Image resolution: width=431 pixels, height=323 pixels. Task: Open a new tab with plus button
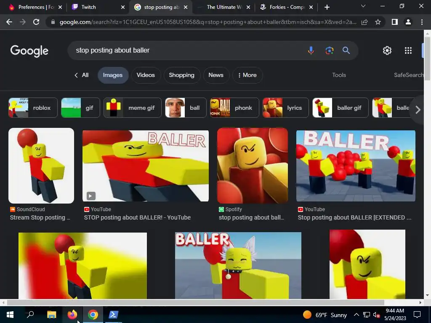point(327,7)
